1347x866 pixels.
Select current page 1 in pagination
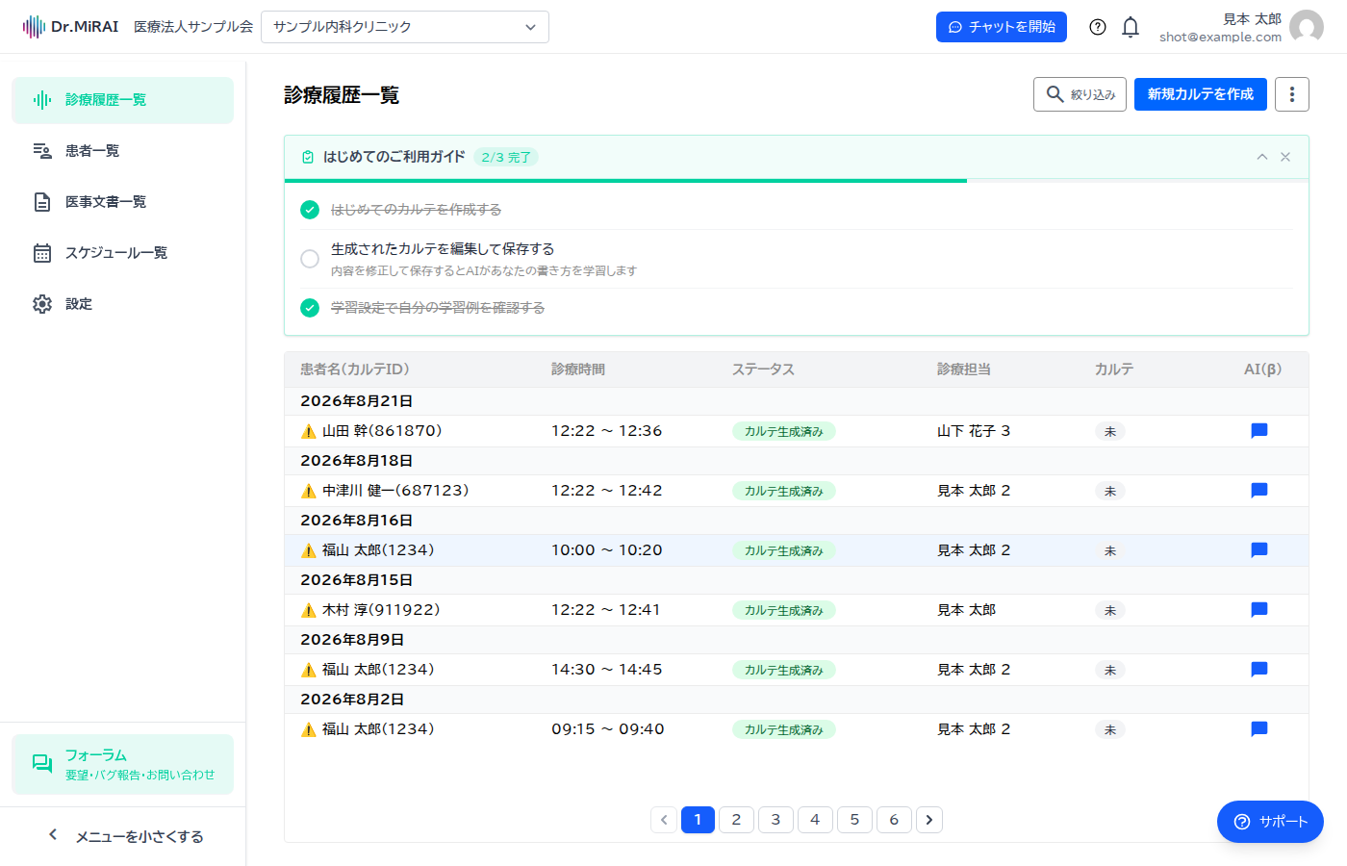698,820
